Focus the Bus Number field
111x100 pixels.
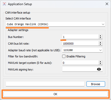click(x=81, y=37)
